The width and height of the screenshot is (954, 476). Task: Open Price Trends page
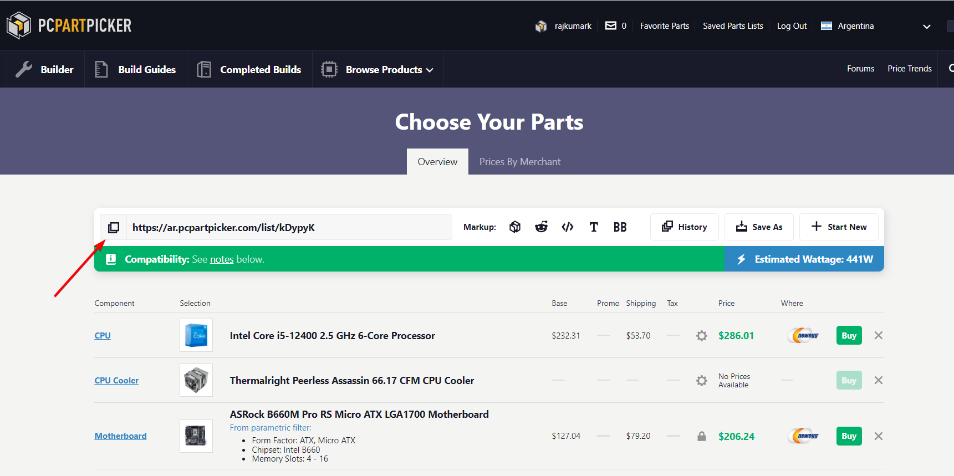click(x=910, y=69)
